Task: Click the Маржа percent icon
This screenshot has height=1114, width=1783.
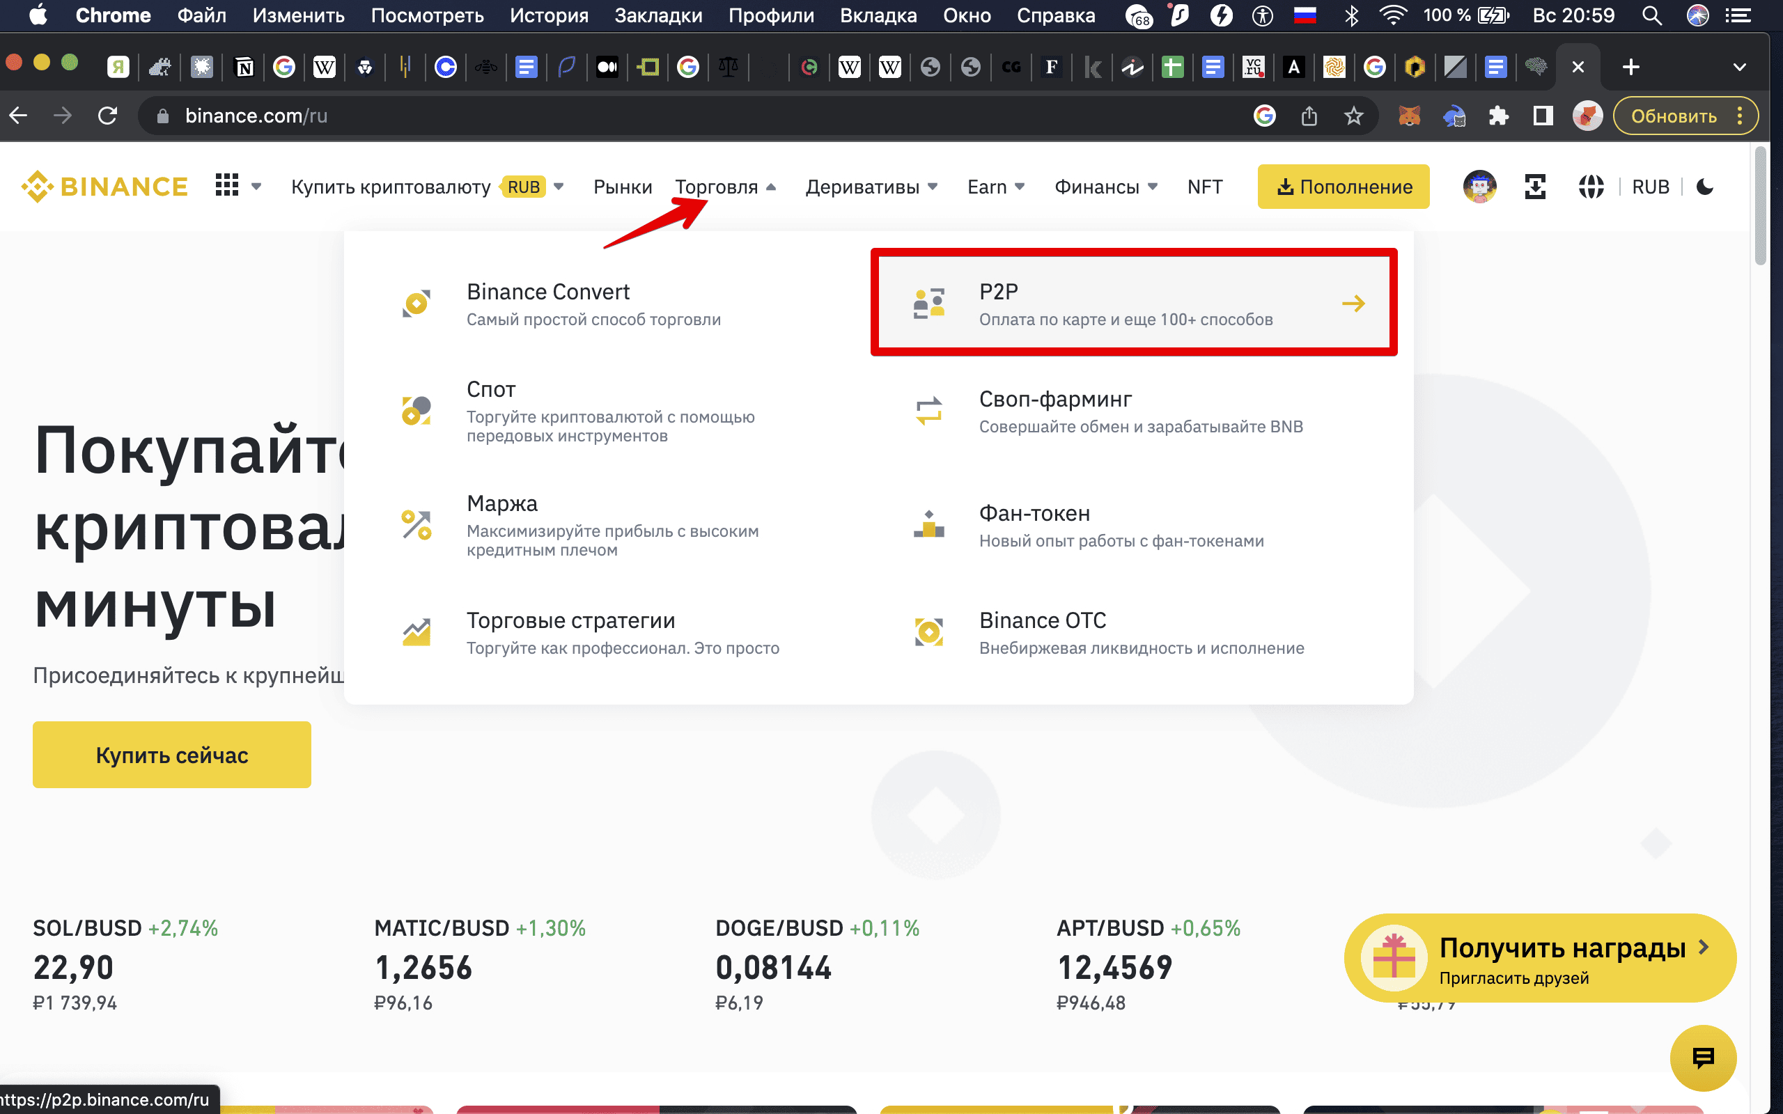Action: (x=416, y=525)
